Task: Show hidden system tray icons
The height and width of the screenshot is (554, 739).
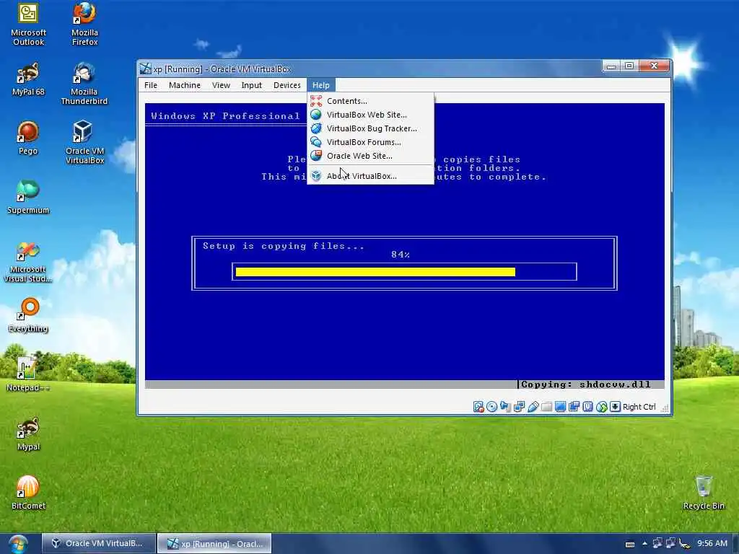Action: [644, 543]
